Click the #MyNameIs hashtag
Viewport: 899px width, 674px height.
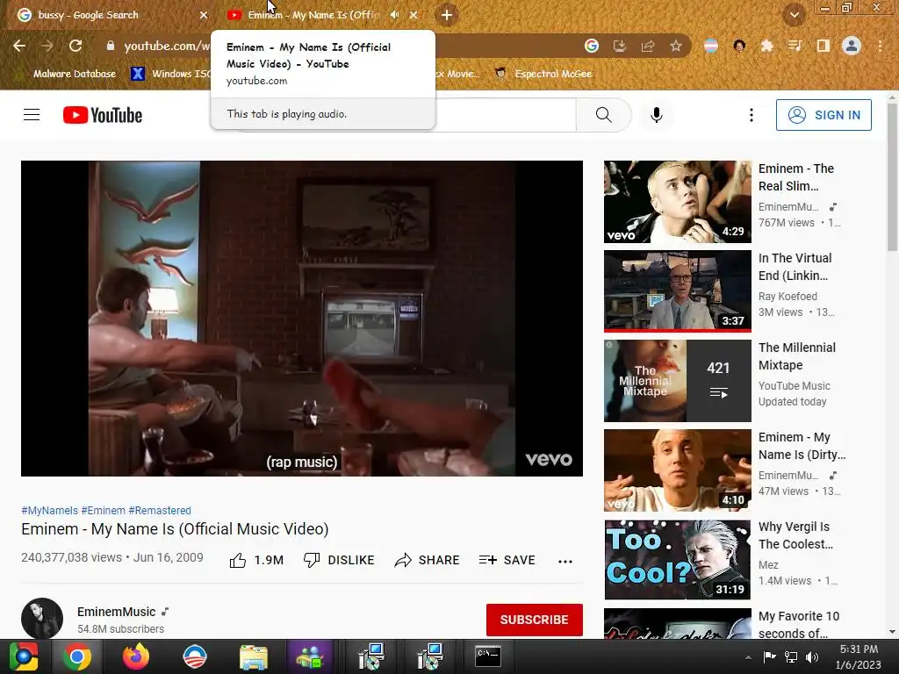pos(49,510)
